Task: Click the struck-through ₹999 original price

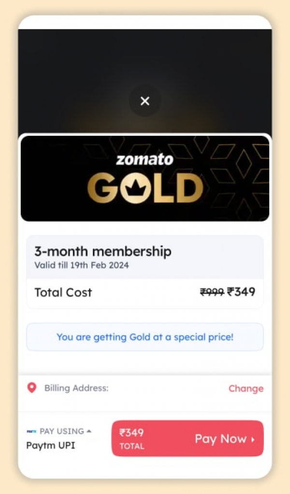Action: [212, 292]
